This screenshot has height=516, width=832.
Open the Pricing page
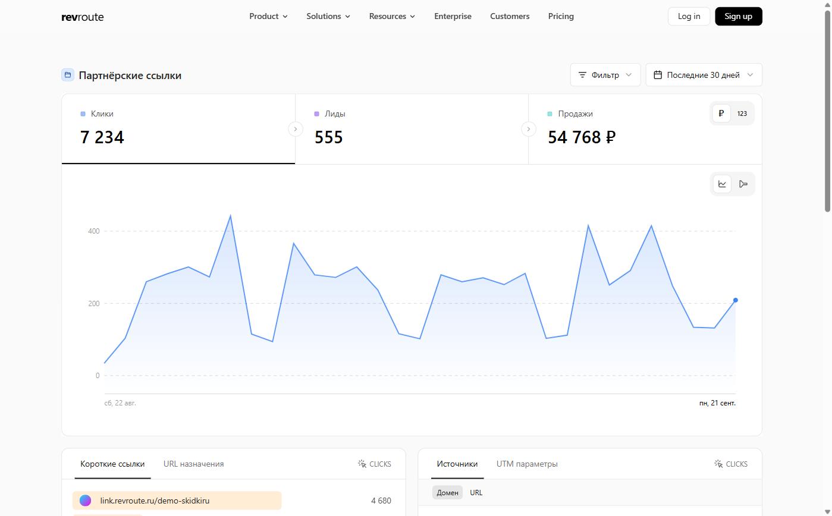[561, 16]
